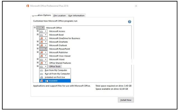
Task: Open install-state dropdown for Microsoft Word
Action: [43, 59]
